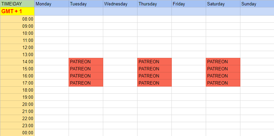Select the 12:00 time row label
The height and width of the screenshot is (136, 274).
click(17, 47)
